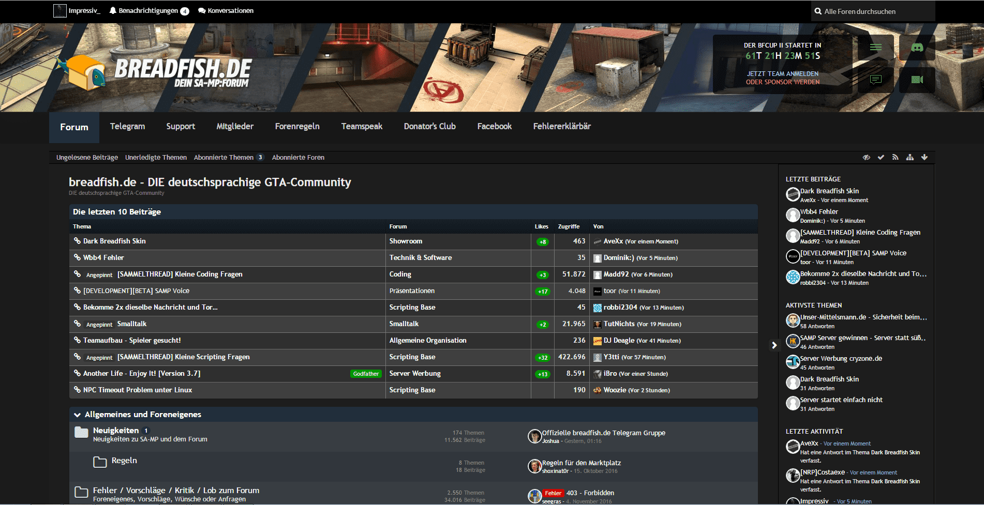Open Unerledigte Themen link
The width and height of the screenshot is (984, 505).
pyautogui.click(x=156, y=157)
